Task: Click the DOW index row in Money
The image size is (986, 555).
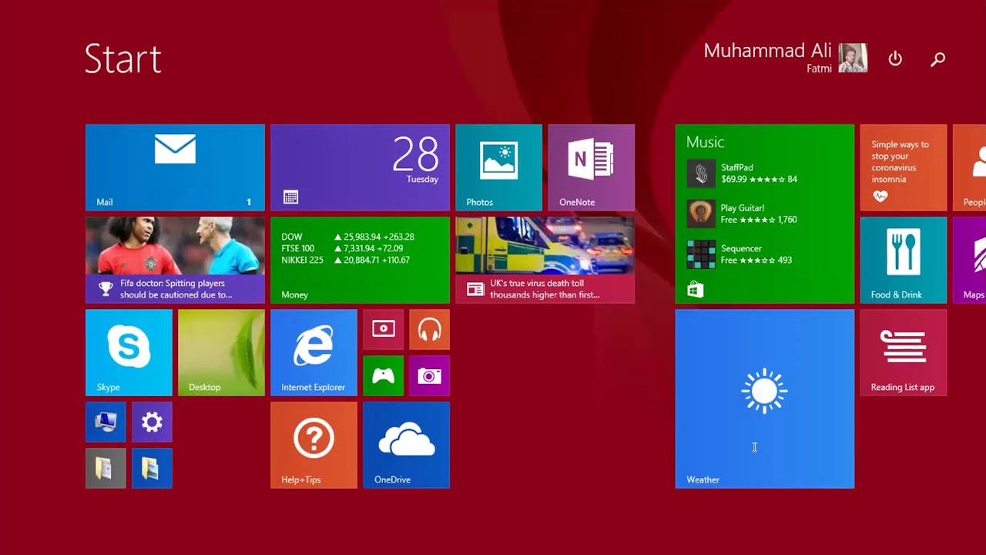Action: tap(347, 237)
